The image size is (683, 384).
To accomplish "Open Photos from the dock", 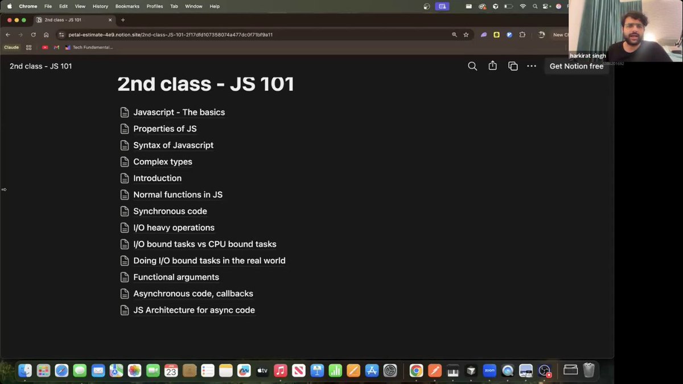I will [x=134, y=370].
